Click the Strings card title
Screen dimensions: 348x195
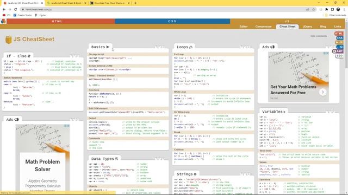(187, 174)
